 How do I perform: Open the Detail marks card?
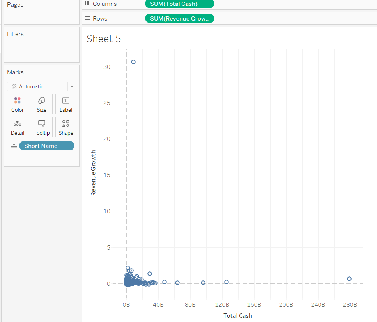point(18,127)
